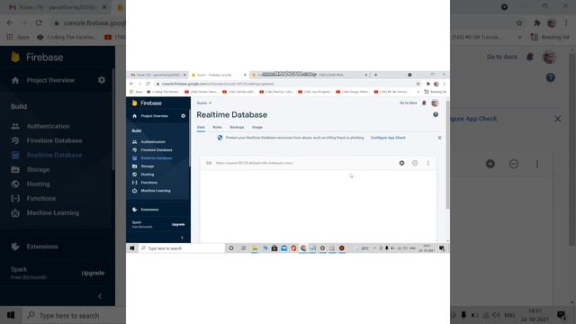Open Hosting in the center window sidebar
The image size is (576, 324).
coord(148,175)
